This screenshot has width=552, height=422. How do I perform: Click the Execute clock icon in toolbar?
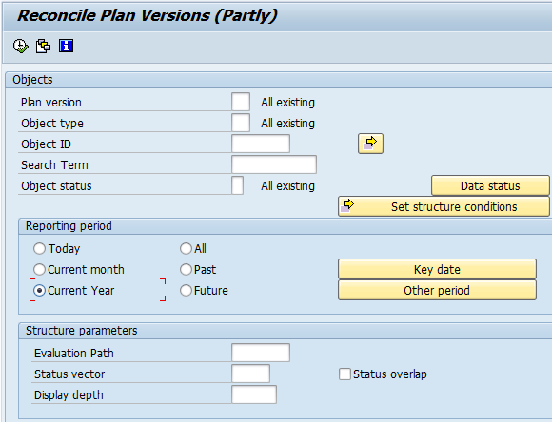(x=20, y=46)
